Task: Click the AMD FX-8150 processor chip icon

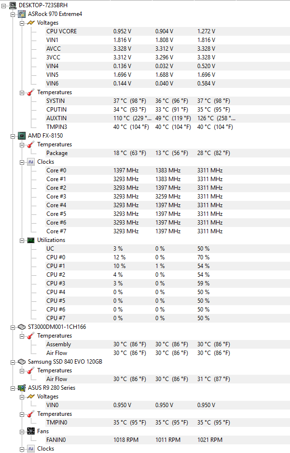Action: coord(22,136)
